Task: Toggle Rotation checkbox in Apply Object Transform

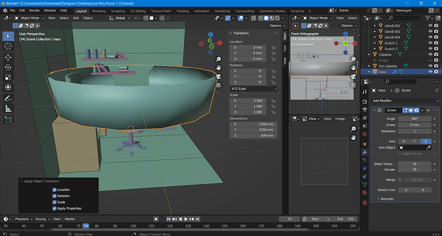Action: tap(54, 196)
